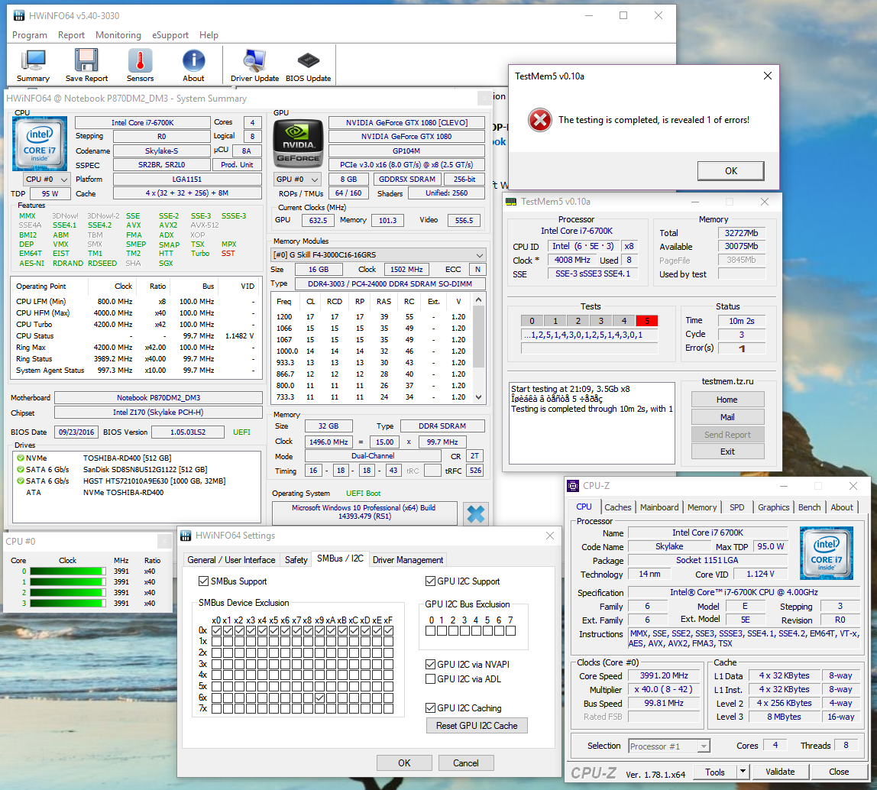Screen dimensions: 877x790
Task: Click the Close button in CPU-Z
Action: click(838, 772)
